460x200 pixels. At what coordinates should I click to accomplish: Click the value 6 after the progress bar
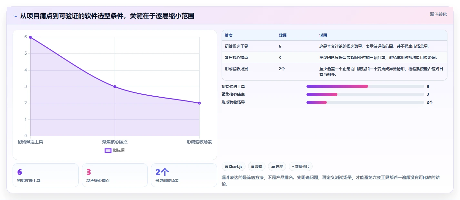tap(428, 86)
